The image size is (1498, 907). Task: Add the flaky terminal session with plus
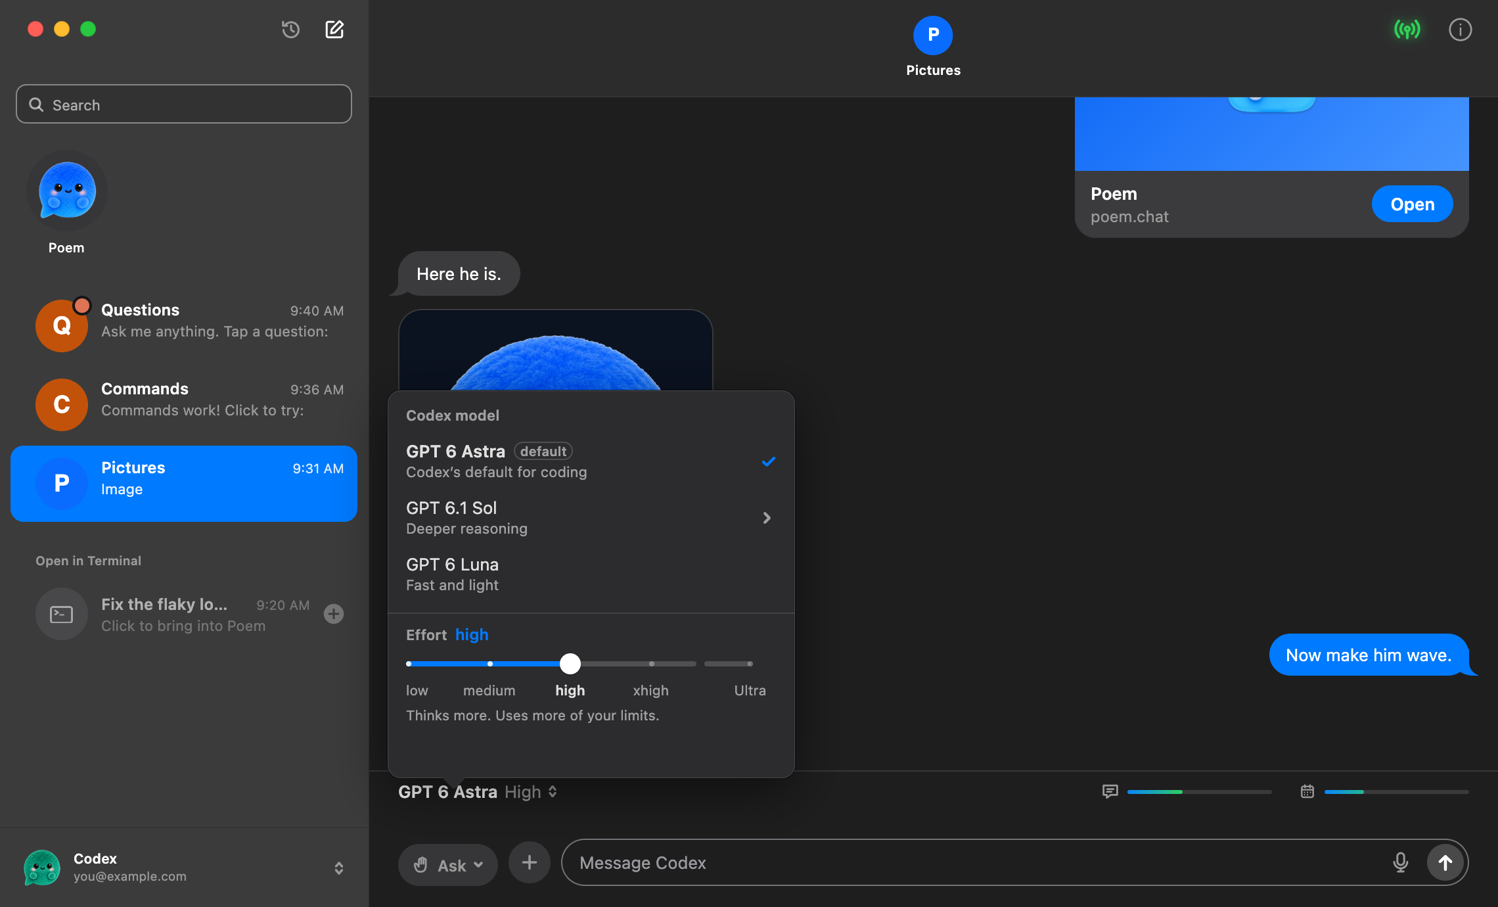click(334, 614)
